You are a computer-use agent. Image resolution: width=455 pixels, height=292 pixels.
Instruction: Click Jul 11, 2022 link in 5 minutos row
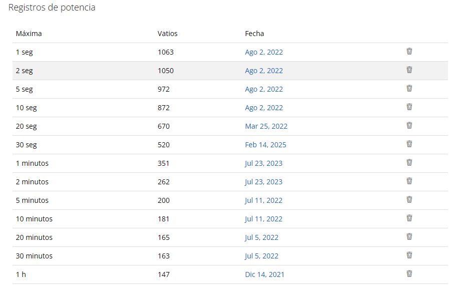(263, 200)
